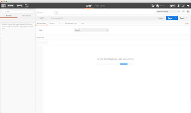Click the OFFLINE status text
Viewport: 191px width, 113px height.
[162, 6]
